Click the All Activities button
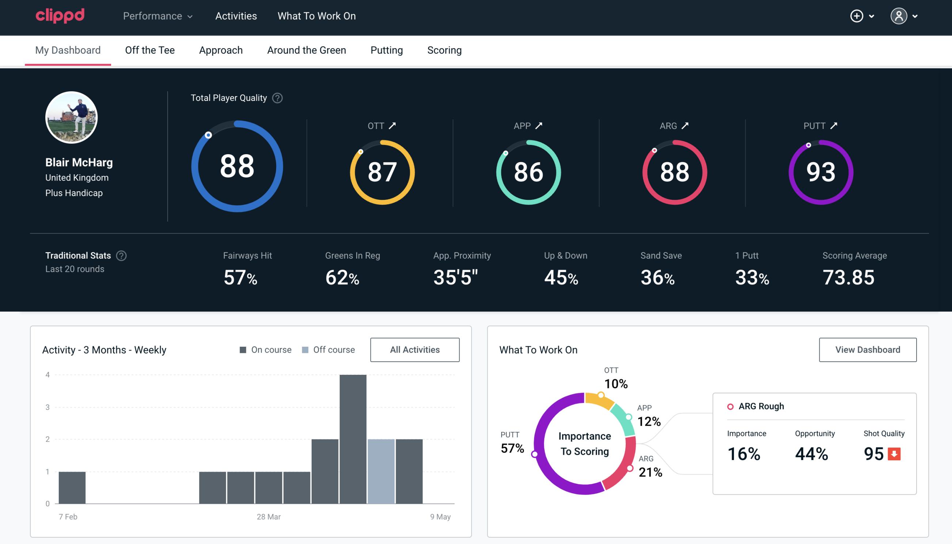This screenshot has height=544, width=952. click(415, 349)
